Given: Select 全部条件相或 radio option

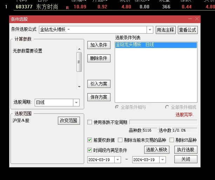Looking at the screenshot, I should (x=167, y=107).
